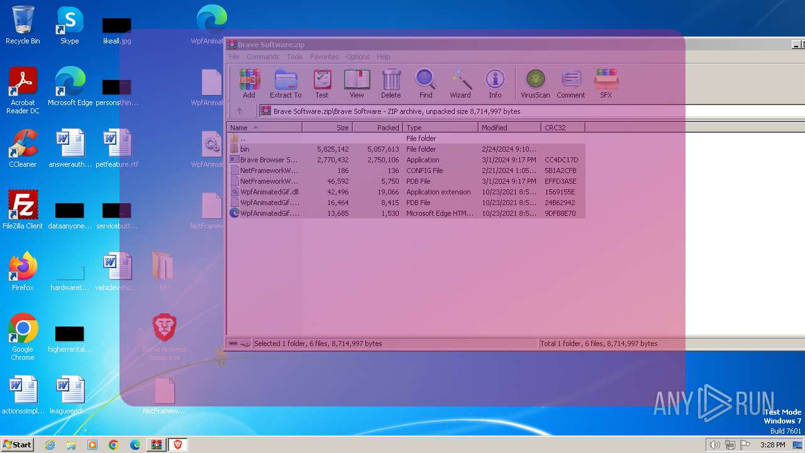Select the FileZilla Client desktop icon
Viewport: 805px width, 453px height.
pos(23,210)
